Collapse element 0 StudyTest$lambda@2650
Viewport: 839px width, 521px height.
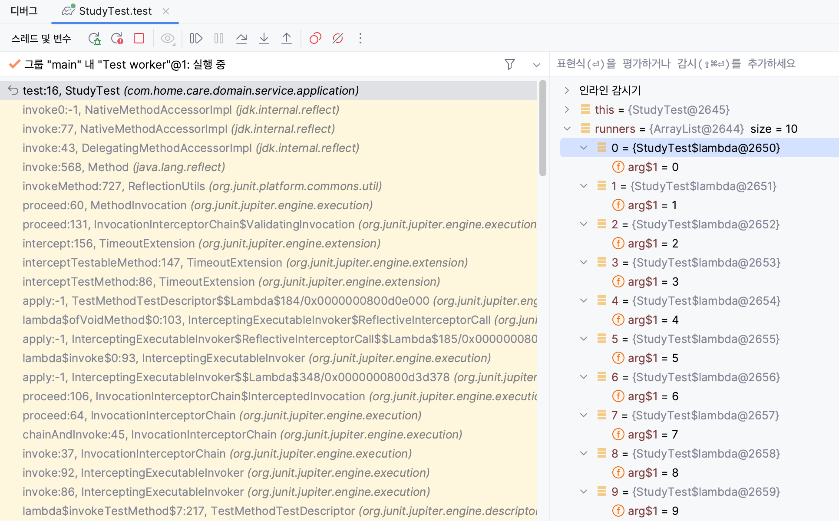584,148
